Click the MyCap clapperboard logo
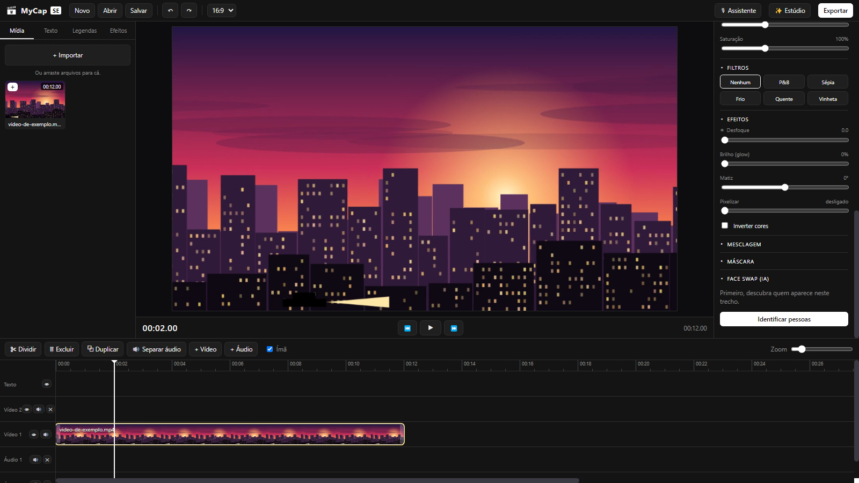Image resolution: width=859 pixels, height=483 pixels. [11, 11]
